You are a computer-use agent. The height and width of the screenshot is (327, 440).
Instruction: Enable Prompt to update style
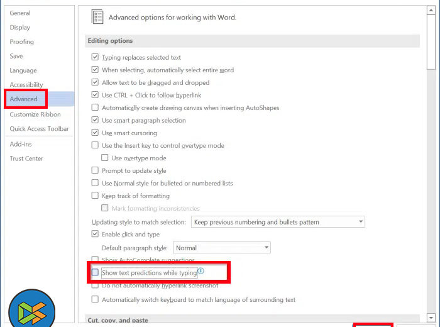96,170
